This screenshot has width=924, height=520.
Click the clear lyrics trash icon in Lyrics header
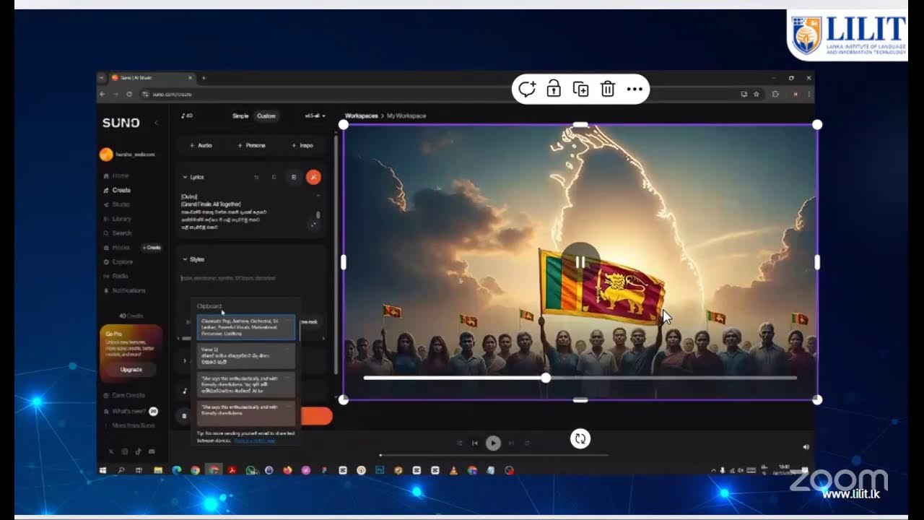point(293,177)
